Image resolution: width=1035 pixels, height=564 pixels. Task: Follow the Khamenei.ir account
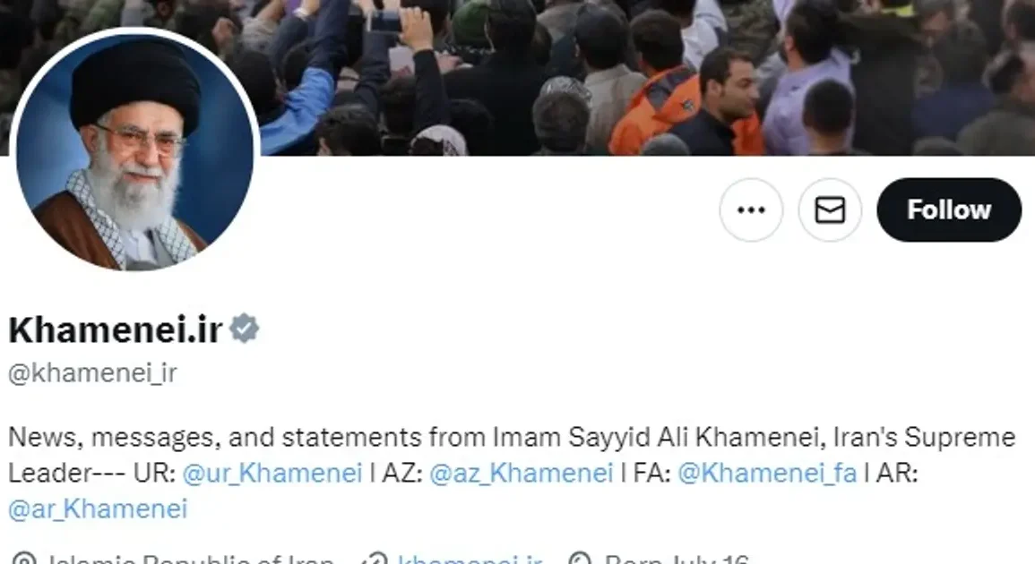coord(949,209)
